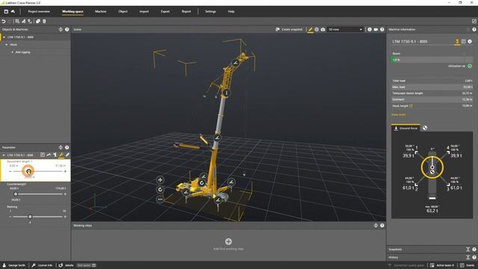
Task: Click the Create snapshot button
Action: coord(289,30)
